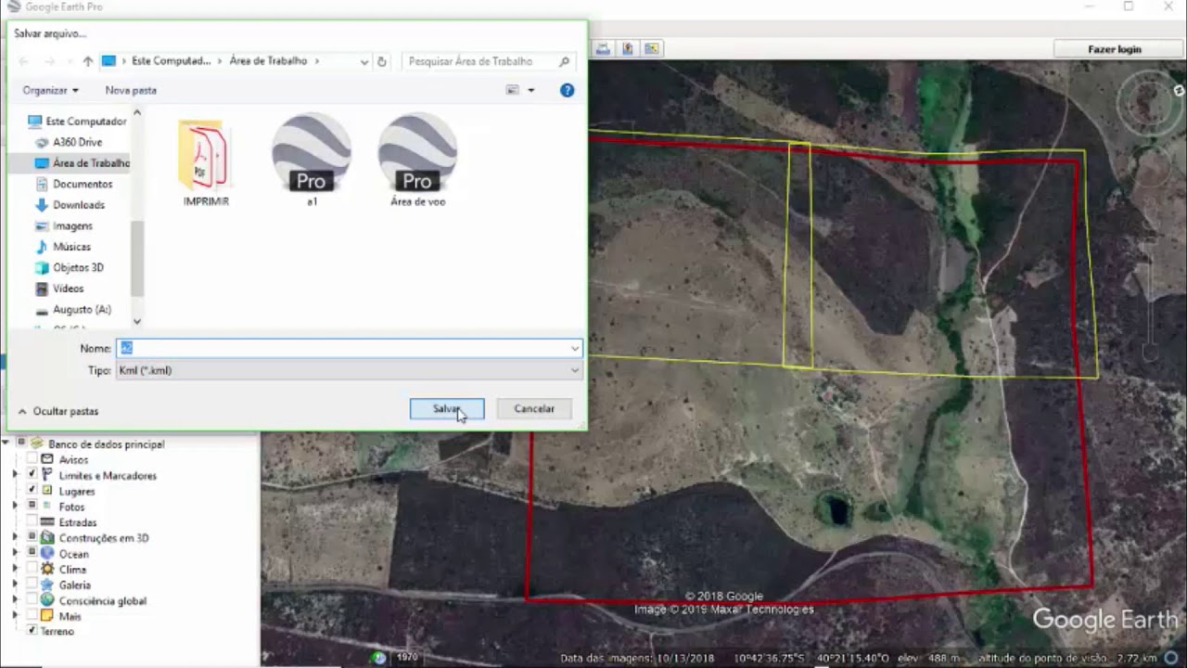Toggle the Galeria layer checkbox
The image size is (1187, 668).
(x=32, y=584)
